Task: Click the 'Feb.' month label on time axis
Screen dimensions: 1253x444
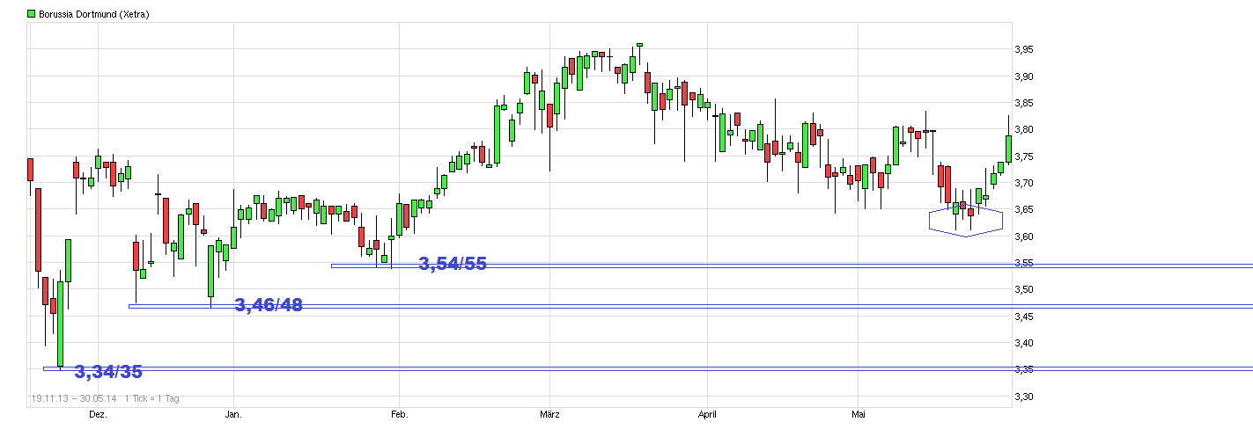Action: (399, 413)
